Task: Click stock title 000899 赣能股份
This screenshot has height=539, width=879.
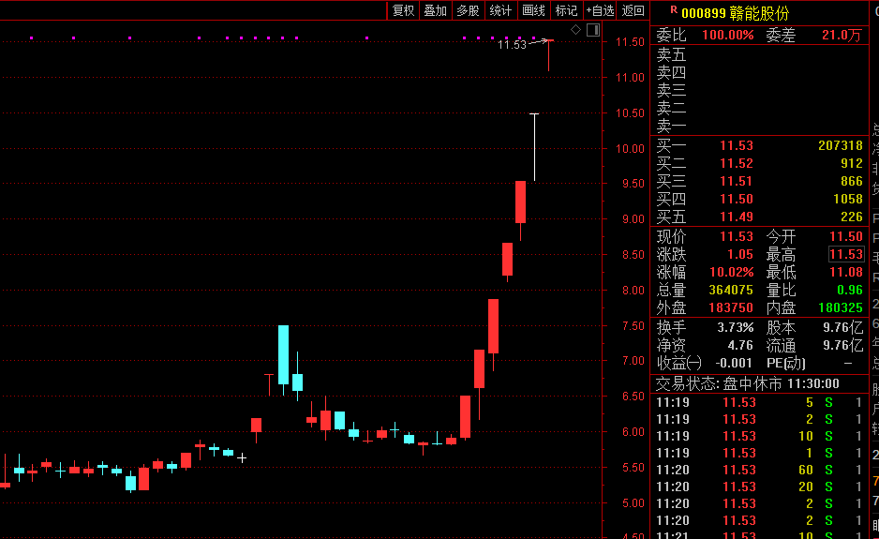Action: (735, 13)
